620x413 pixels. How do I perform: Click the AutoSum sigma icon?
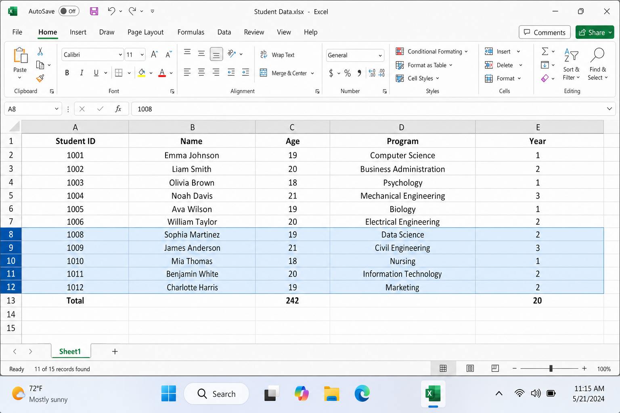[545, 51]
